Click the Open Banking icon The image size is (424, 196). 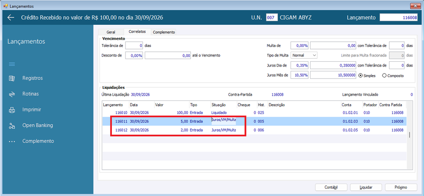click(12, 126)
